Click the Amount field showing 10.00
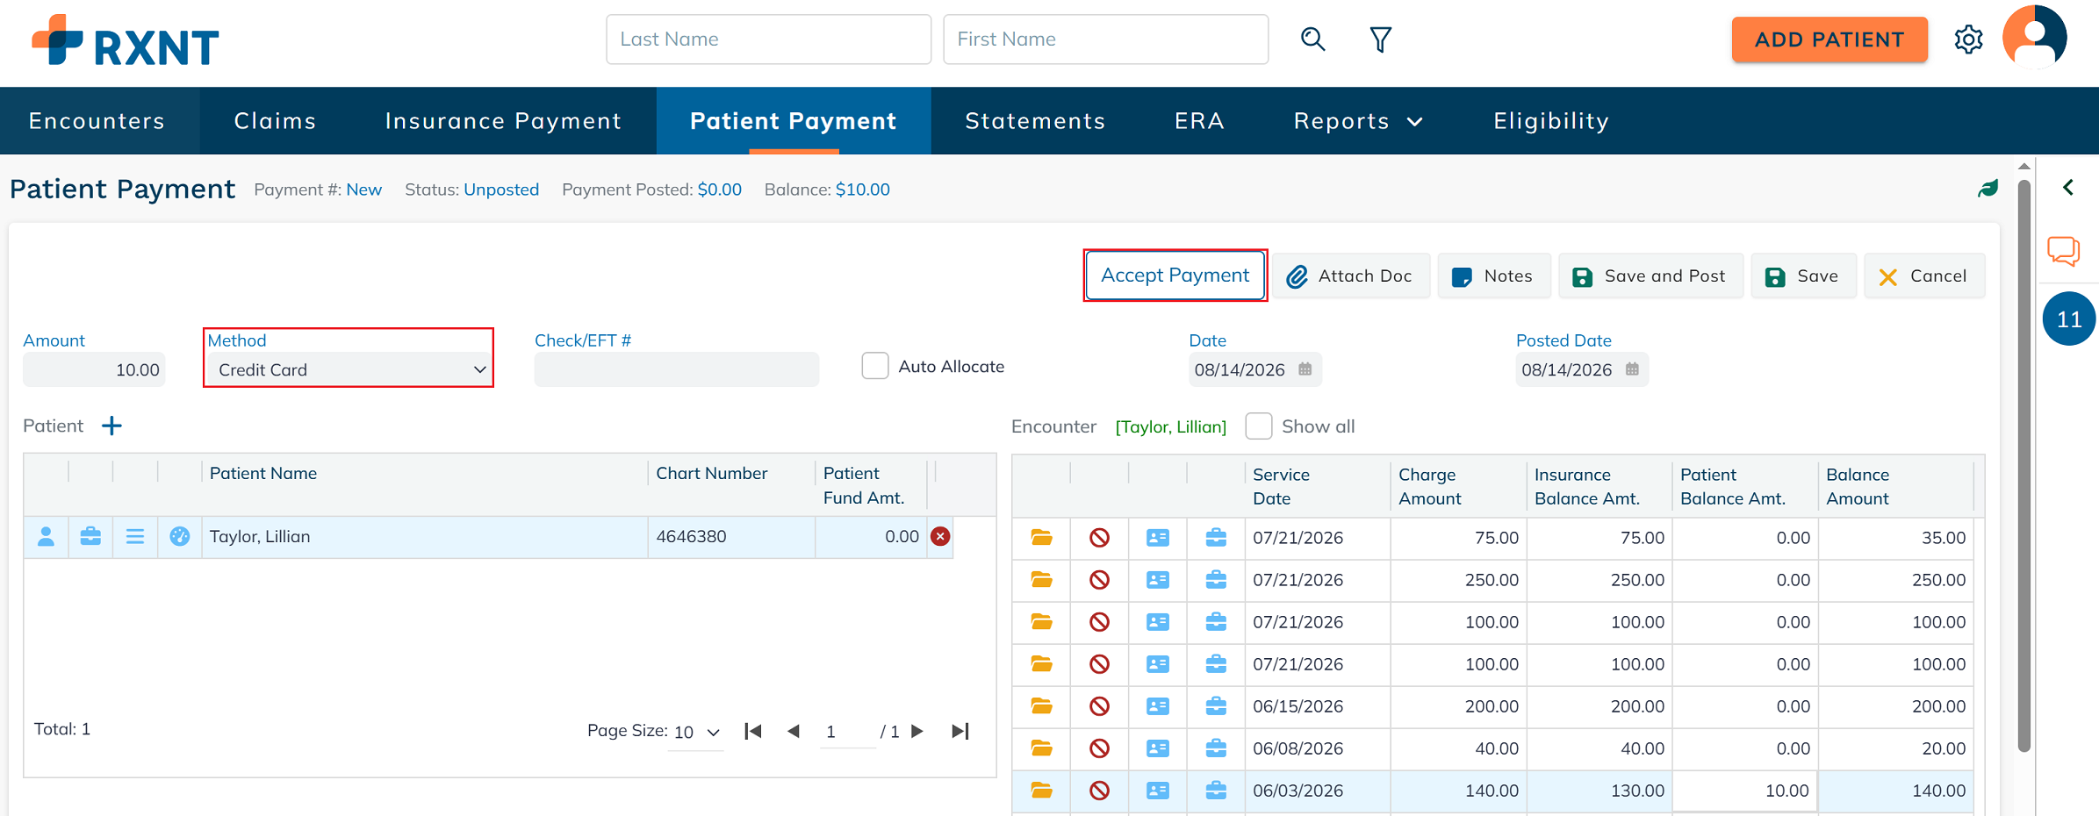 (94, 369)
